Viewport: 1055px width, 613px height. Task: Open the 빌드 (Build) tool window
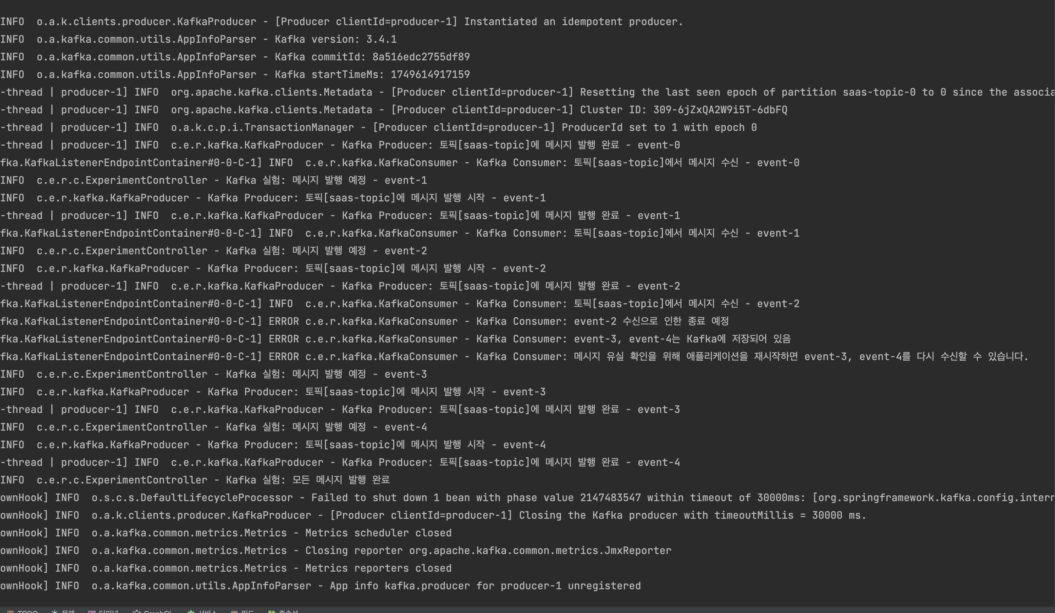tap(243, 611)
